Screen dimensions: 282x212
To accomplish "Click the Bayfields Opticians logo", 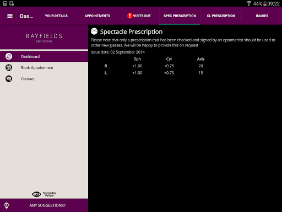I will point(44,38).
